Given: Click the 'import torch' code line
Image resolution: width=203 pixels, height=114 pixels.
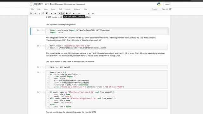Looking at the screenshot, I should [56, 32].
